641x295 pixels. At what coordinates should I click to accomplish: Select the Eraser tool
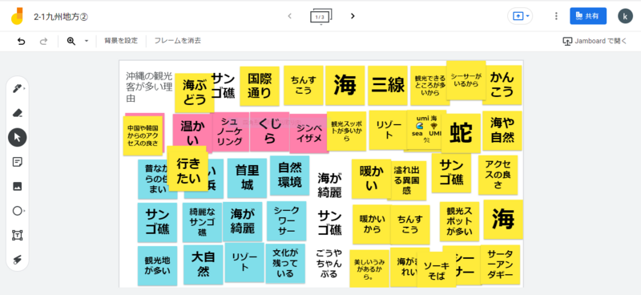(x=17, y=113)
